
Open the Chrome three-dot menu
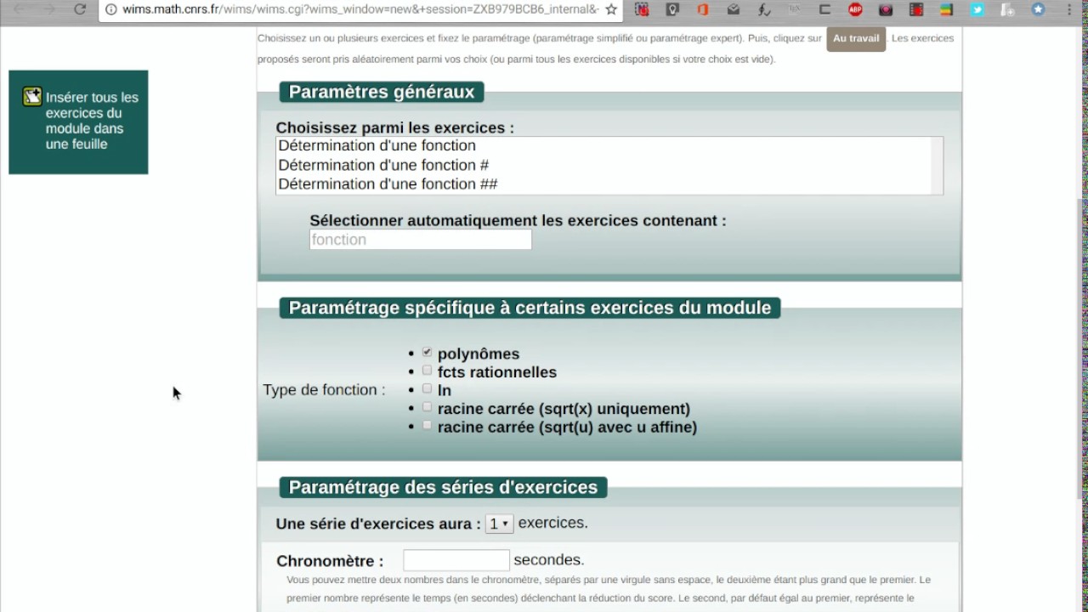1069,9
